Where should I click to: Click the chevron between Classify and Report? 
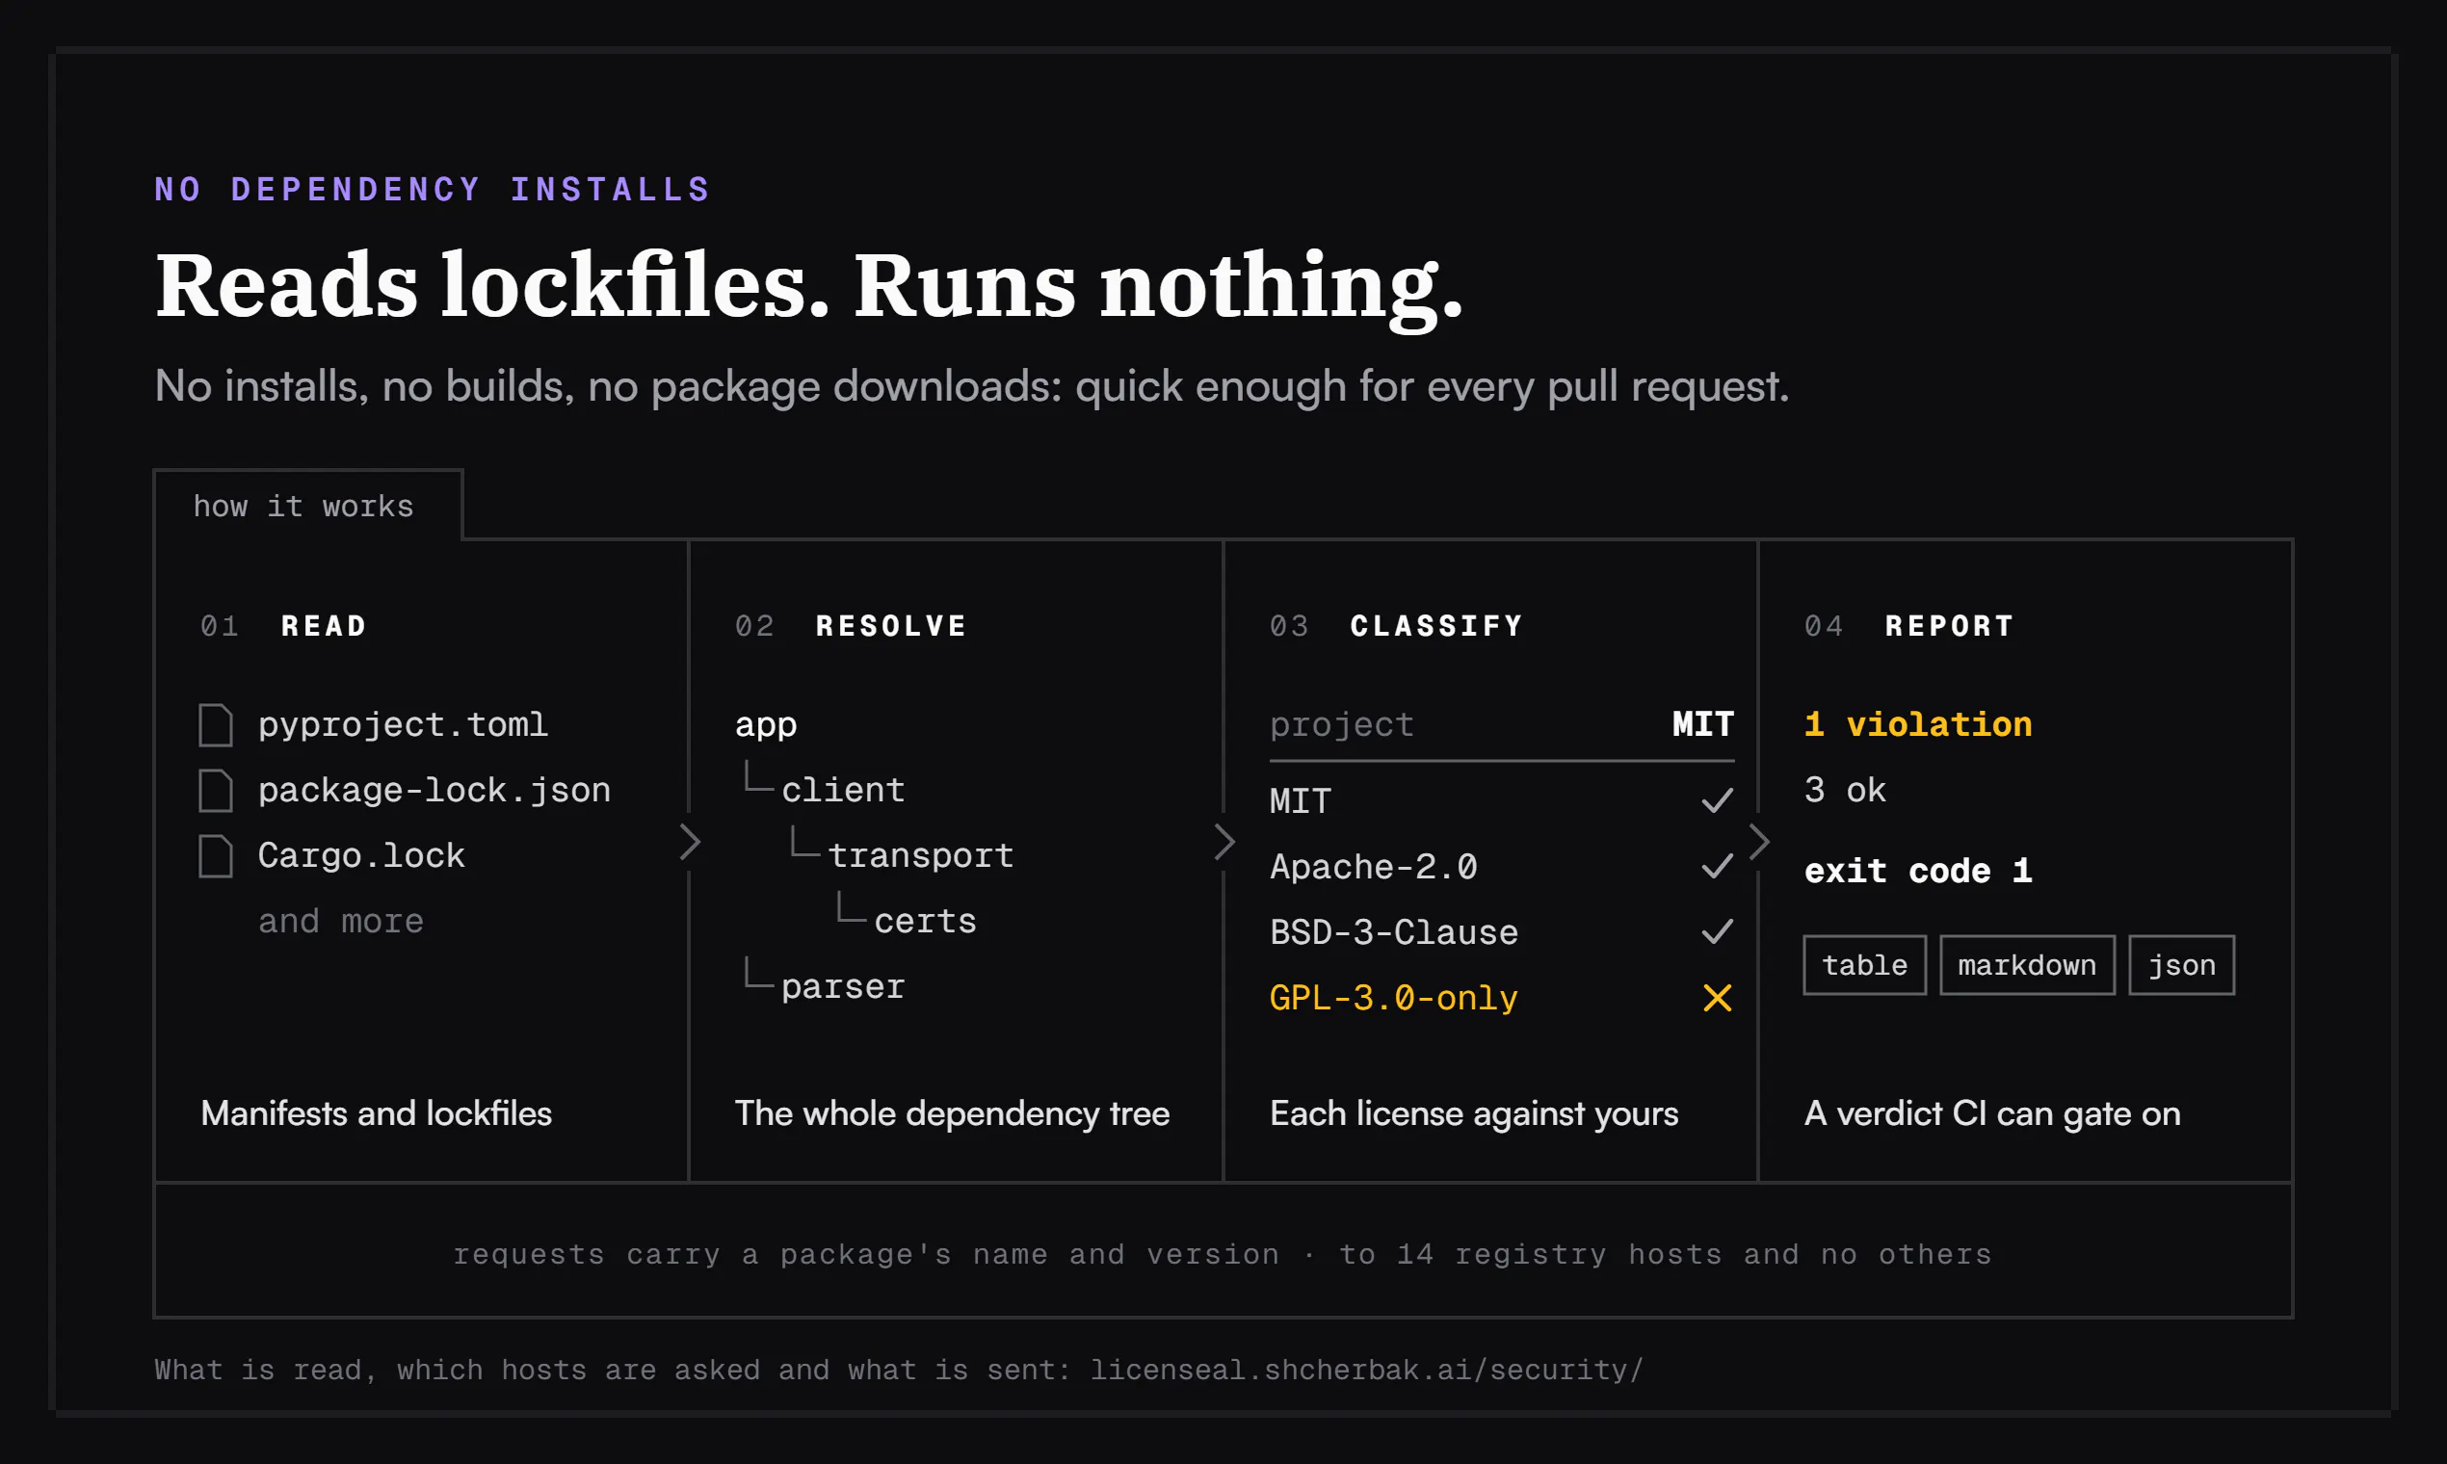[1759, 842]
